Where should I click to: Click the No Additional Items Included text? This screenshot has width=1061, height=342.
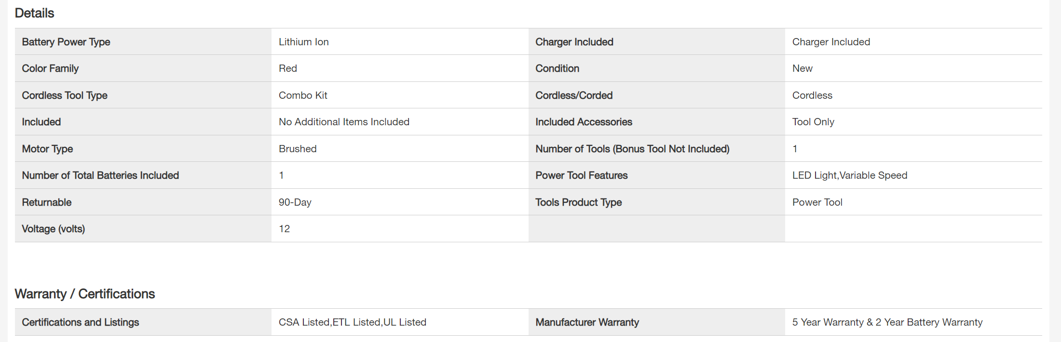pyautogui.click(x=344, y=122)
